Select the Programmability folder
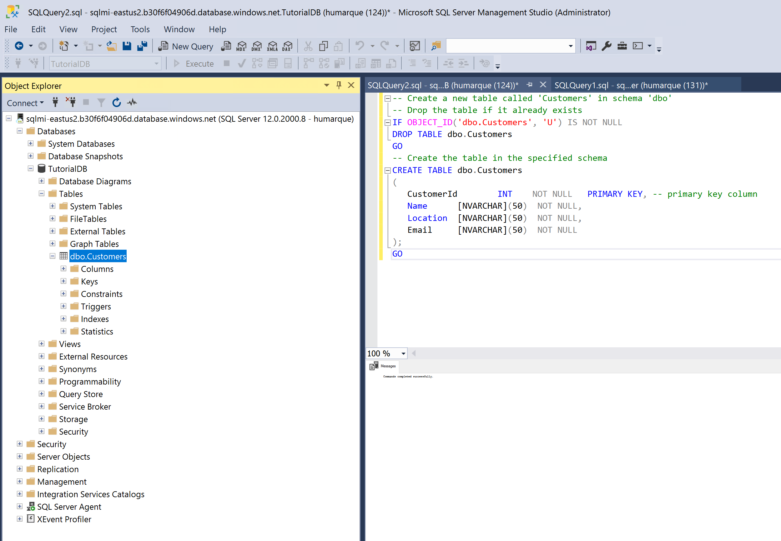The height and width of the screenshot is (541, 781). [x=90, y=382]
